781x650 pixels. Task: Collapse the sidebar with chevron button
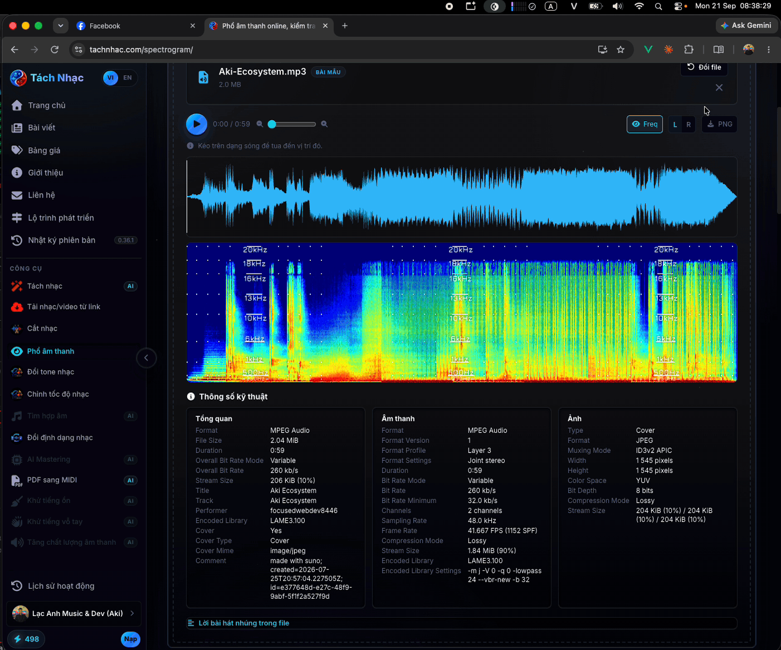click(147, 358)
